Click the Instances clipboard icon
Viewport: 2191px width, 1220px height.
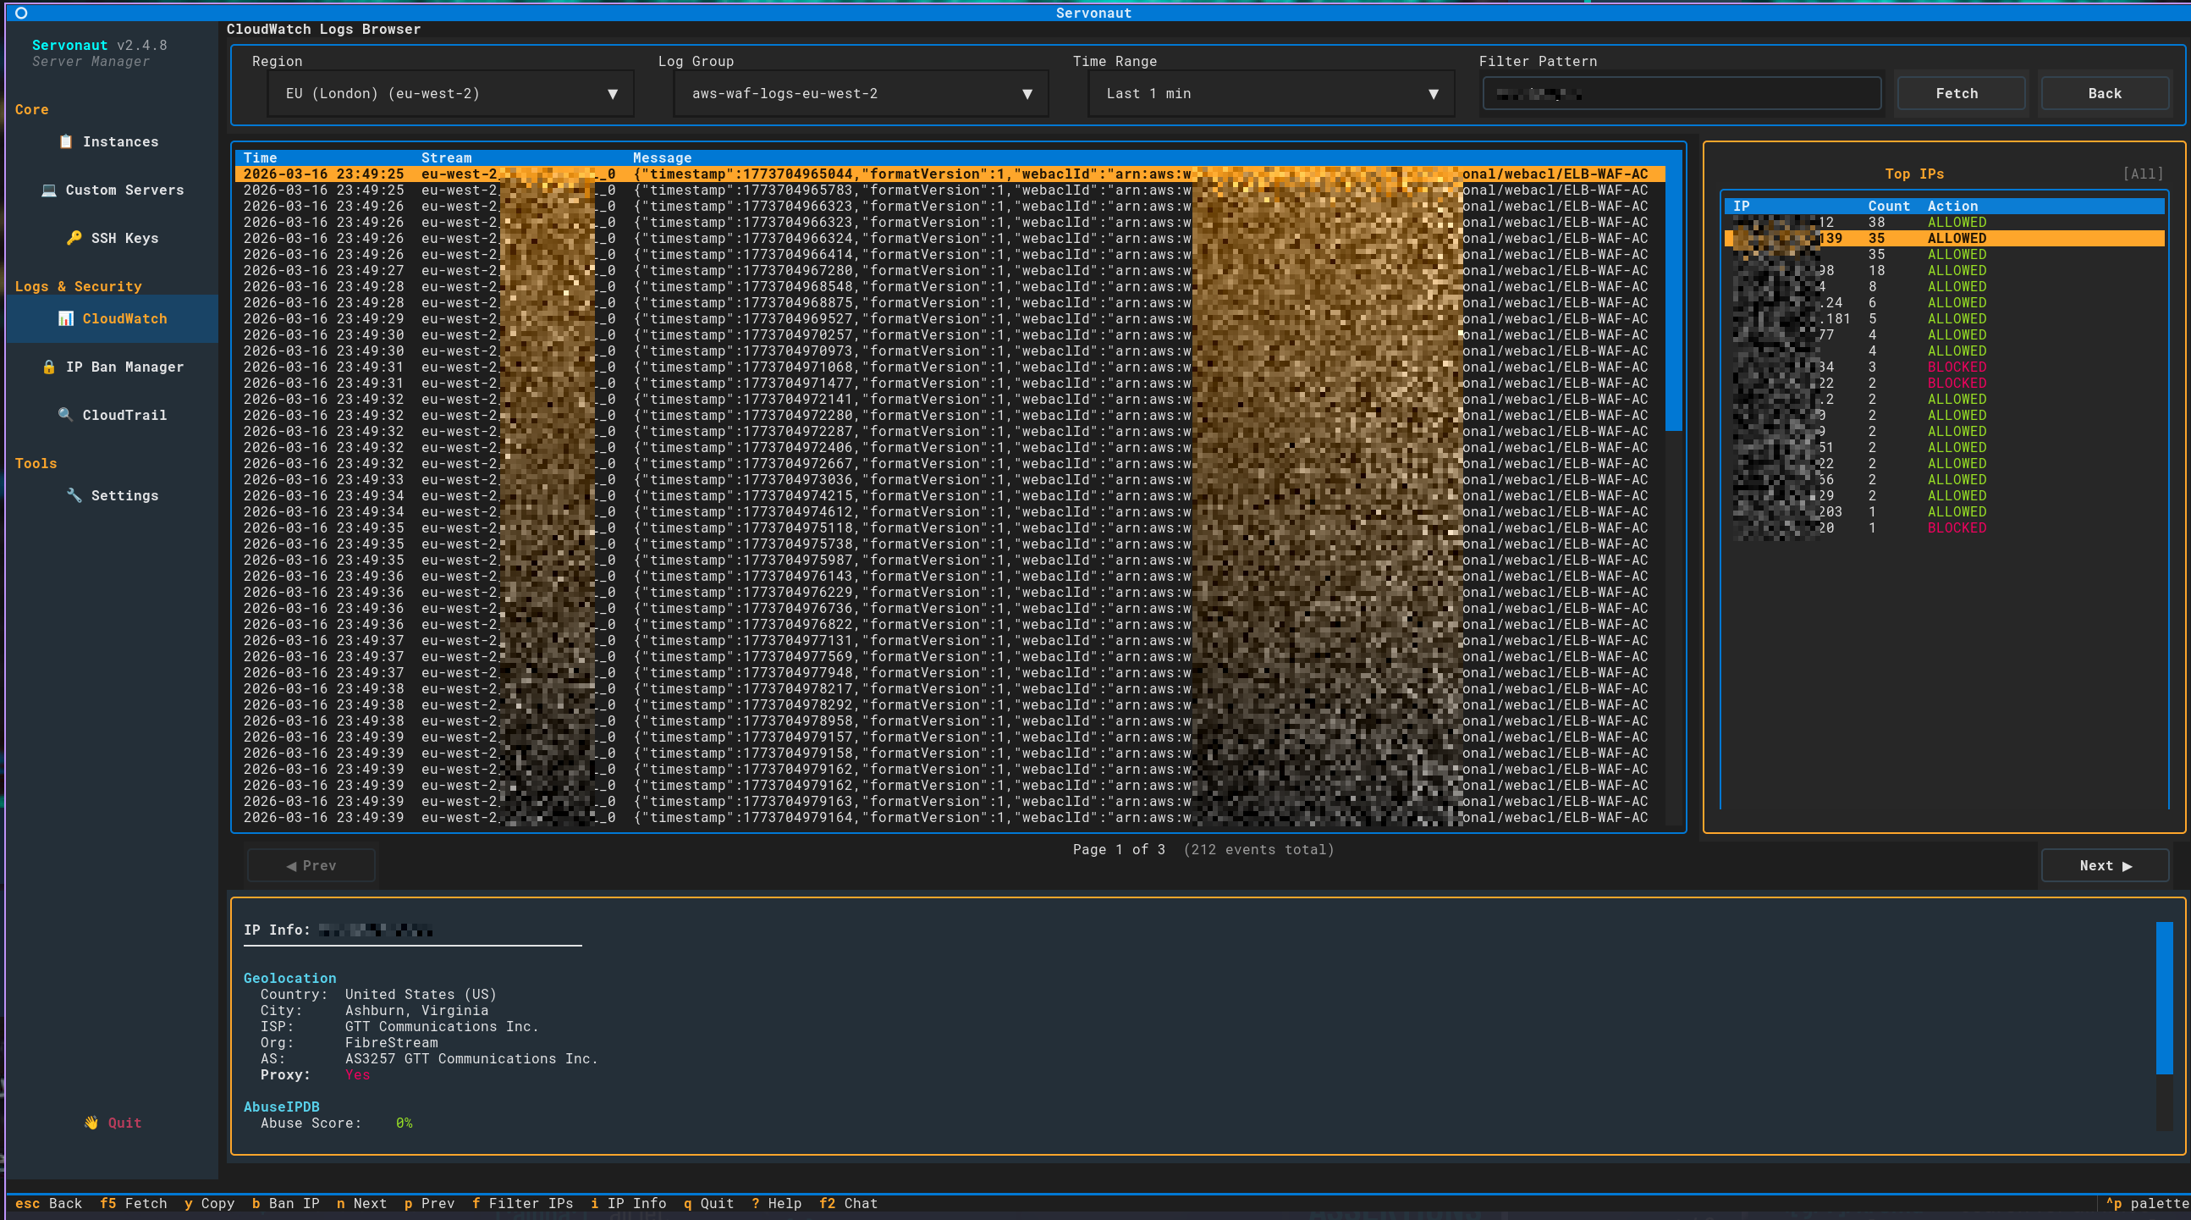tap(65, 142)
